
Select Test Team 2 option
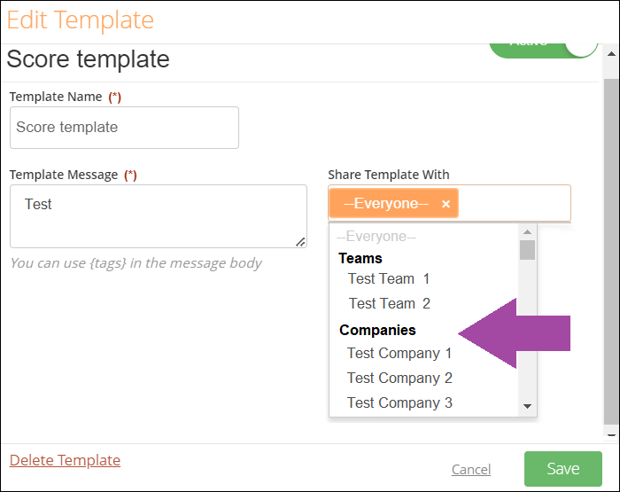[x=390, y=303]
